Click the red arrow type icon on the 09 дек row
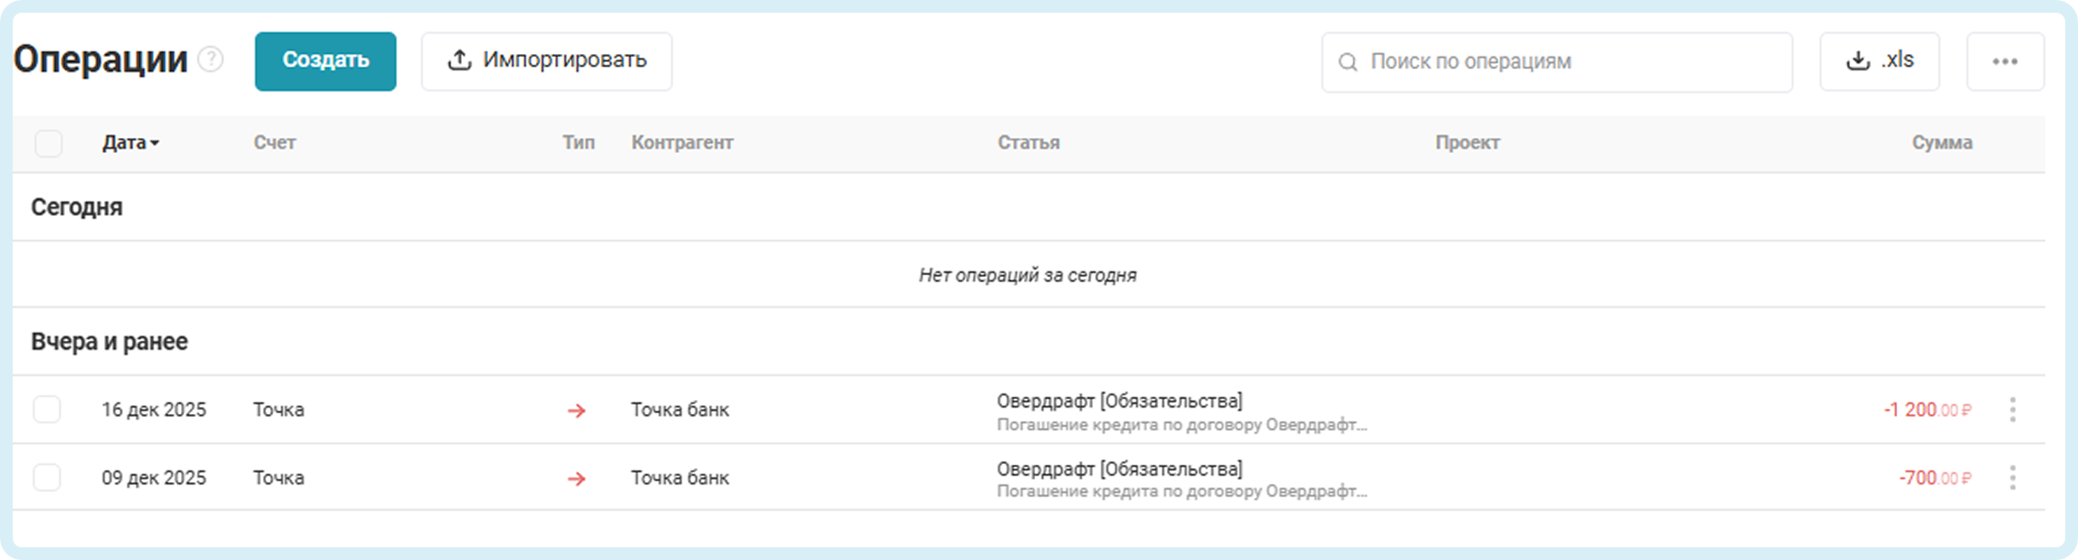Image resolution: width=2078 pixels, height=560 pixels. click(576, 479)
